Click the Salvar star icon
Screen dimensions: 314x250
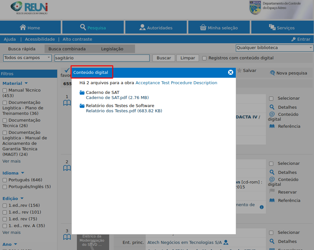click(239, 70)
